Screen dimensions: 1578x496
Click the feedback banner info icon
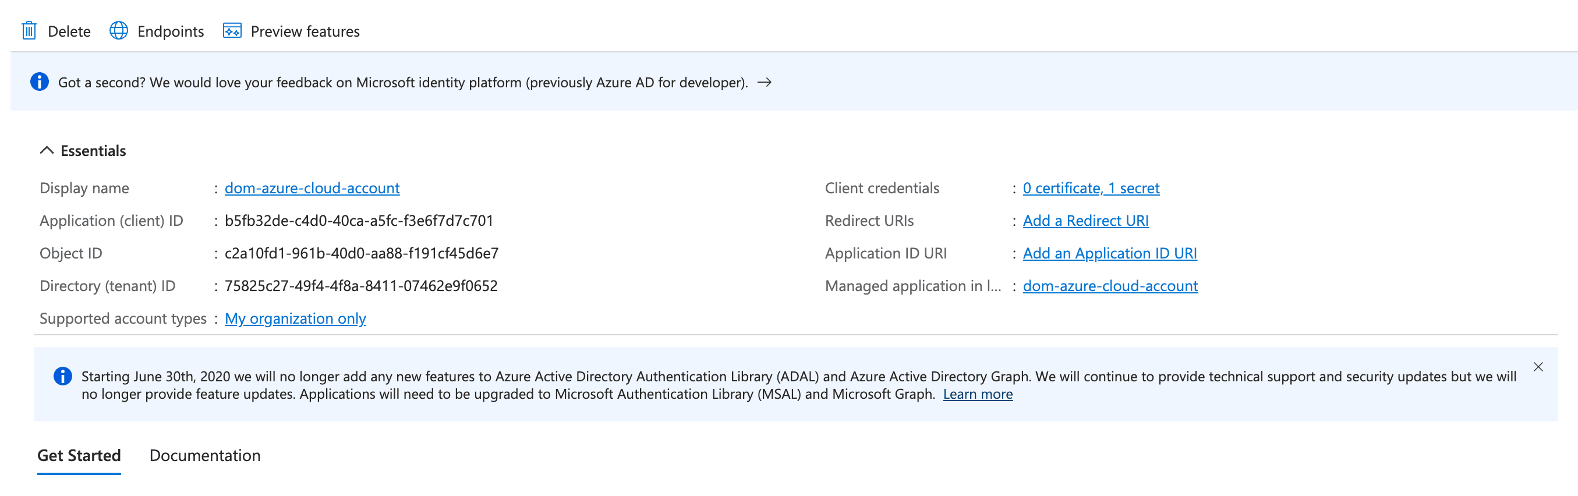(39, 82)
